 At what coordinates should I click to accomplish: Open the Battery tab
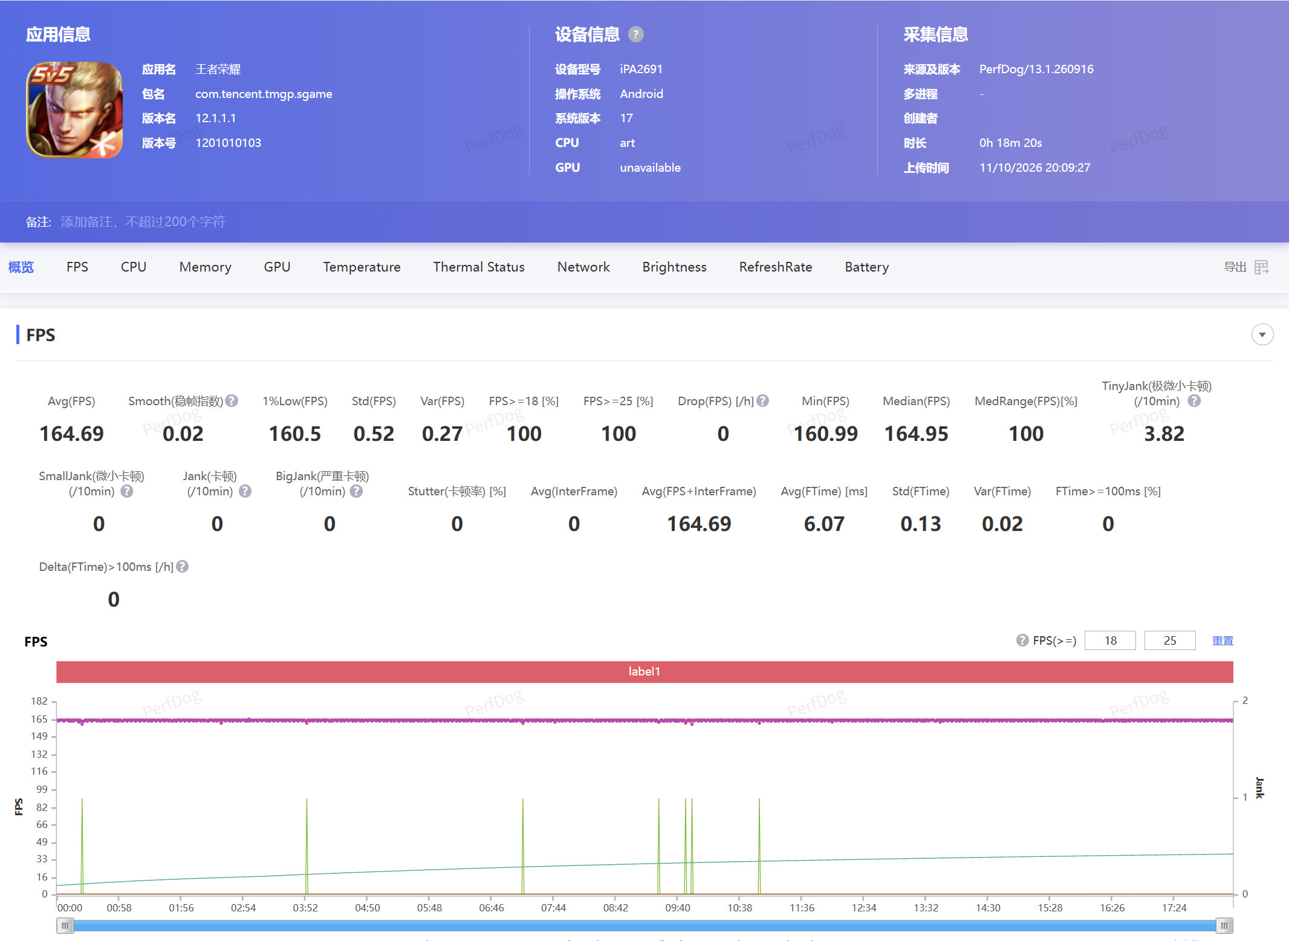tap(867, 267)
